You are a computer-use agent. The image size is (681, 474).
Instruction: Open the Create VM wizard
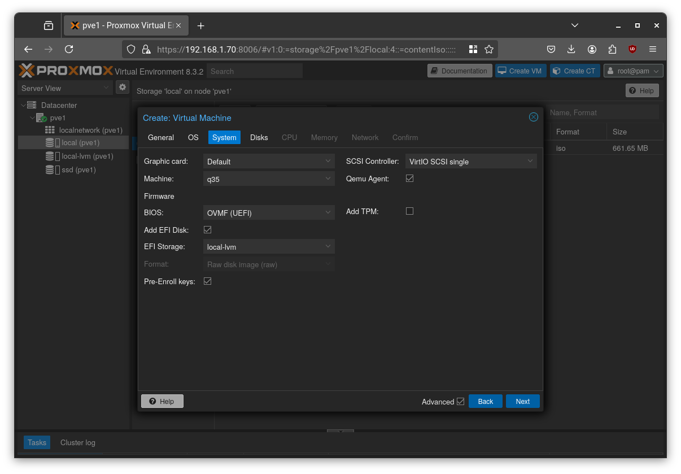[x=520, y=71]
